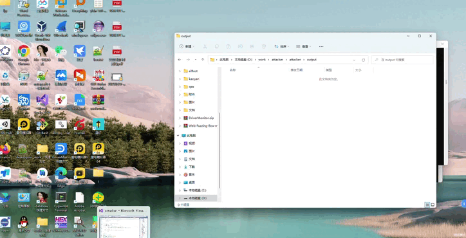
Task: Select the Unity Hub desktop icon
Action: tap(5, 126)
